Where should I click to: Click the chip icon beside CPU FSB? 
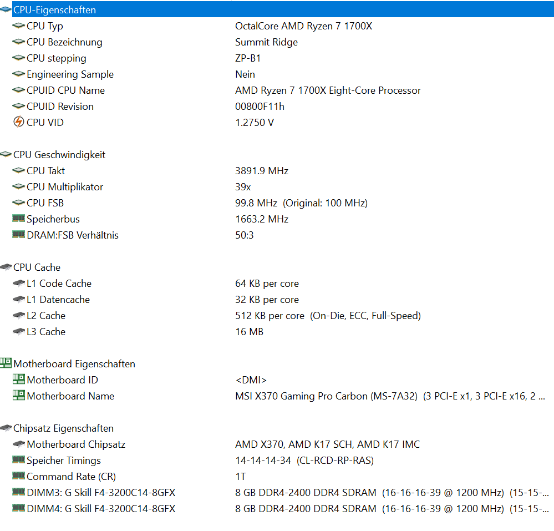tap(18, 203)
